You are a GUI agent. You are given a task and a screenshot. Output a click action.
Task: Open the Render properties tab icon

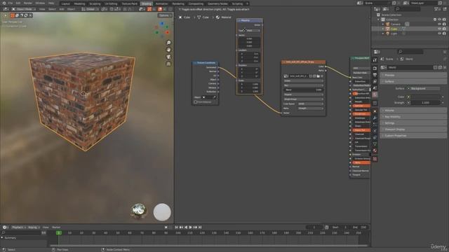375,69
